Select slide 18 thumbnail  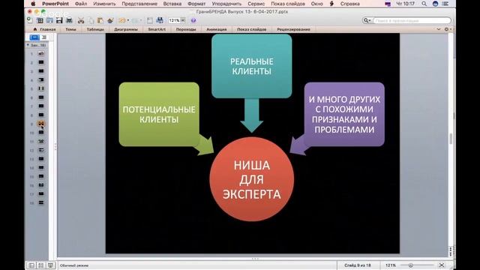click(x=40, y=202)
